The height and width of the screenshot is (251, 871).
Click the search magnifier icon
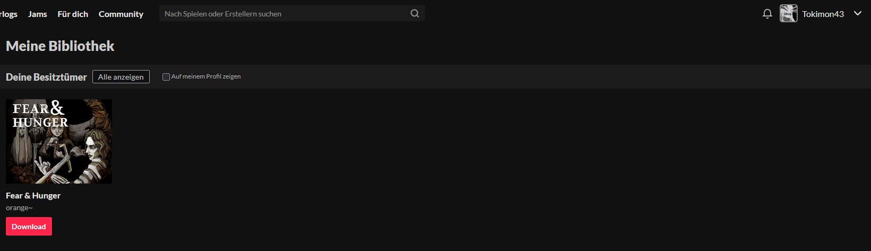click(415, 14)
